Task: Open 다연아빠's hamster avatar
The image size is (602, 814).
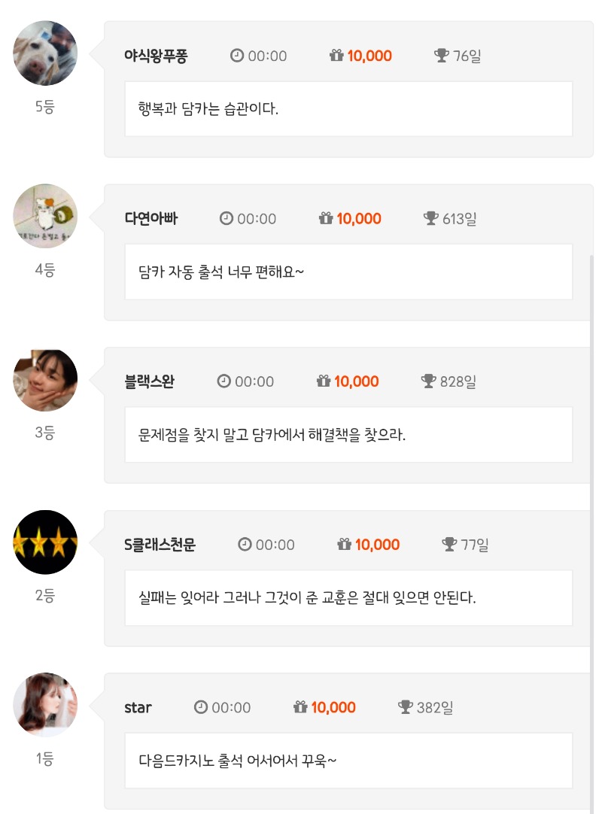Action: click(45, 216)
